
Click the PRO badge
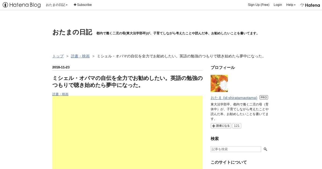click(264, 97)
